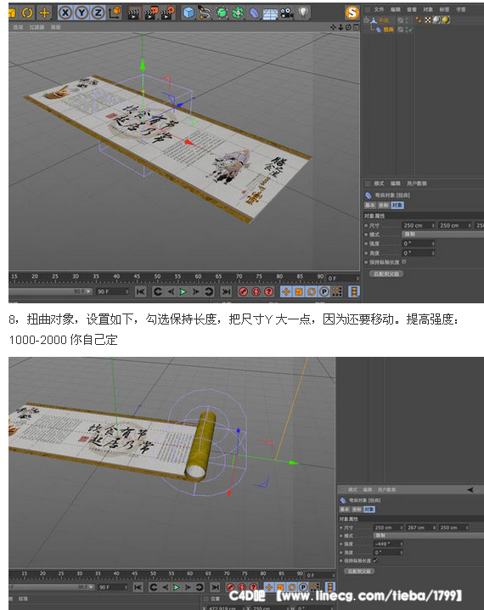The height and width of the screenshot is (610, 484).
Task: Click stepper of the 0 F frame field in flat-scroll view
Action: coord(357,278)
